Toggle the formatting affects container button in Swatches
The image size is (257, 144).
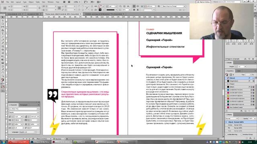pos(230,75)
